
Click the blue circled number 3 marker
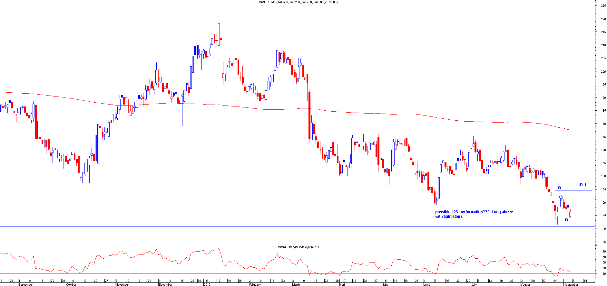pos(581,185)
